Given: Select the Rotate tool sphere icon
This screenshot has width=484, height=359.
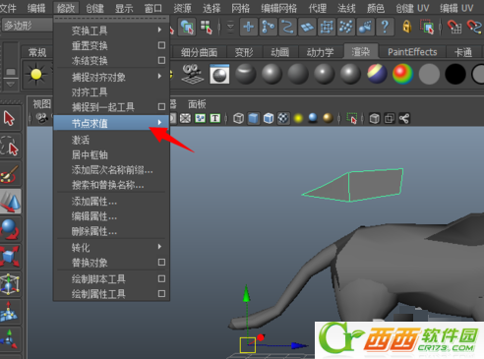Looking at the screenshot, I should click(10, 228).
